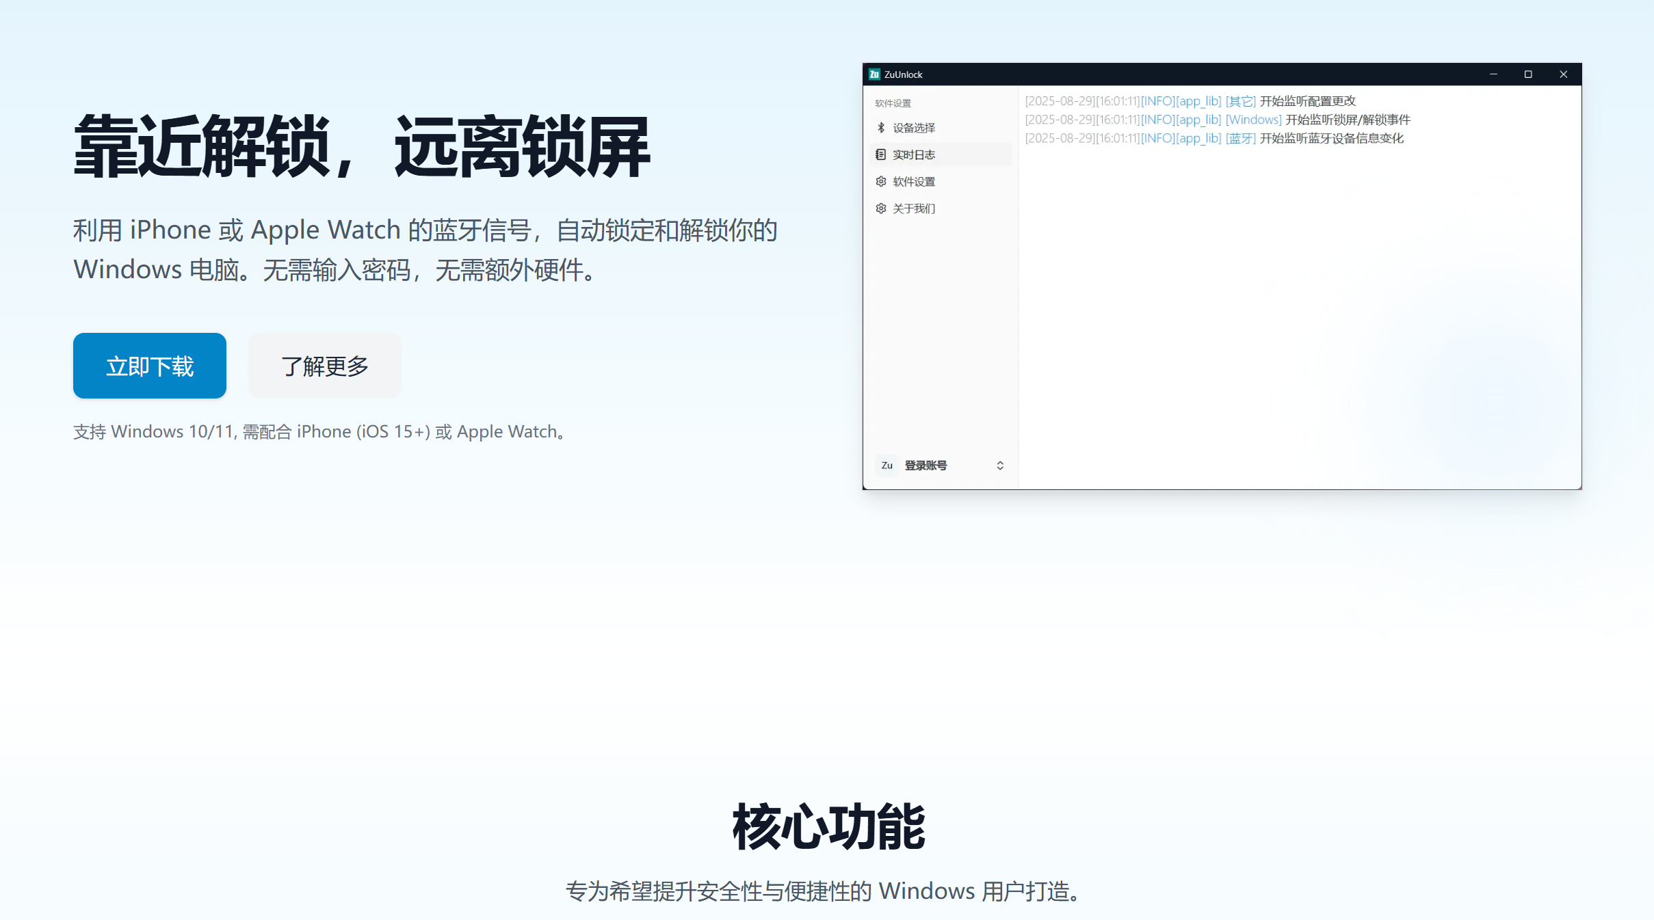Open the 软件设置 sidebar menu item
This screenshot has height=920, width=1654.
914,182
